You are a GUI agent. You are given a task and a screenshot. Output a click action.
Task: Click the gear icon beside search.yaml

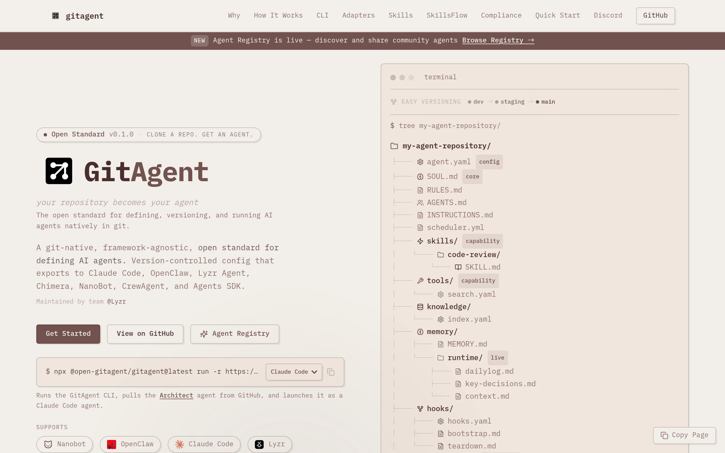point(440,294)
